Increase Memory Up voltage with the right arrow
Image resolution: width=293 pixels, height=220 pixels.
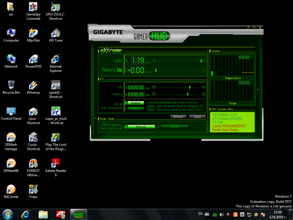coord(203,70)
